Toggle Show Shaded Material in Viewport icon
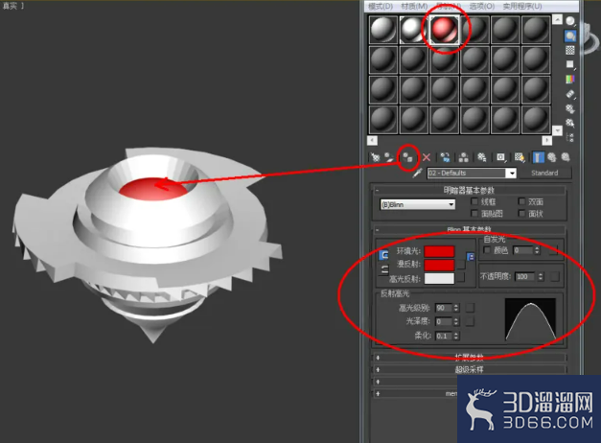The width and height of the screenshot is (601, 443). click(x=520, y=157)
